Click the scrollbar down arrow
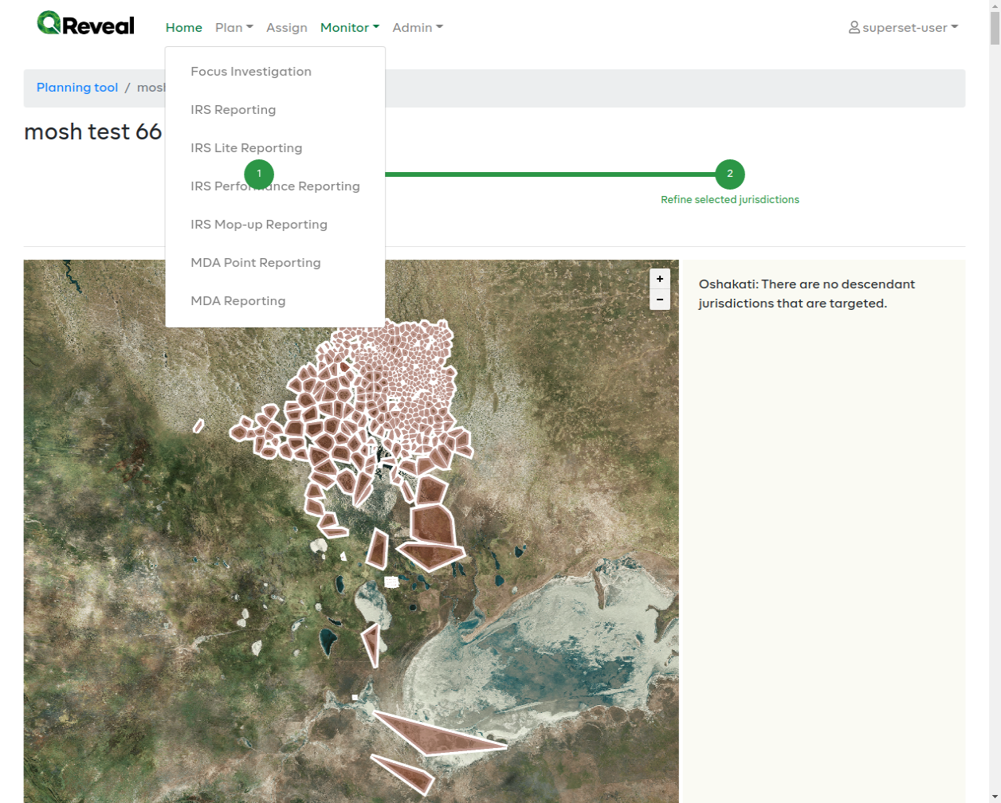Image resolution: width=1001 pixels, height=803 pixels. [995, 795]
